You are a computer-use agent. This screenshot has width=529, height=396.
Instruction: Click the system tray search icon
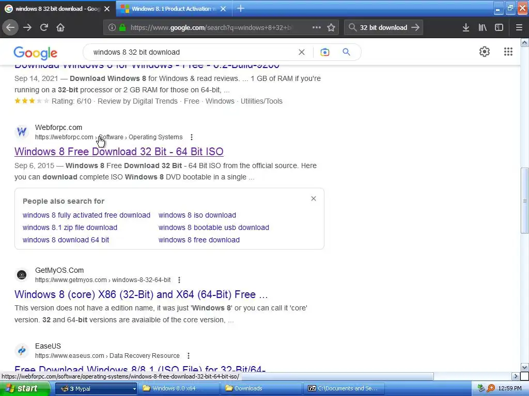(x=491, y=388)
